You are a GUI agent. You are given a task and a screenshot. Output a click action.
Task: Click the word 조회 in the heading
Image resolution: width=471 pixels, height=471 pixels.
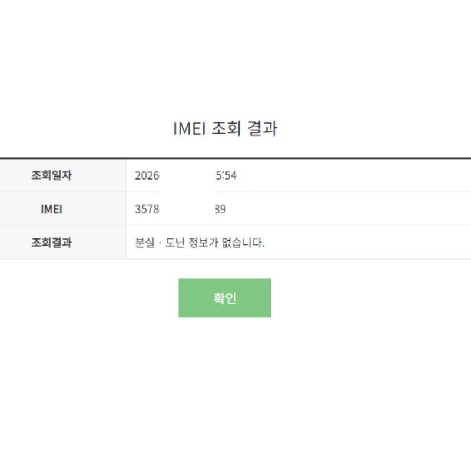tap(225, 129)
